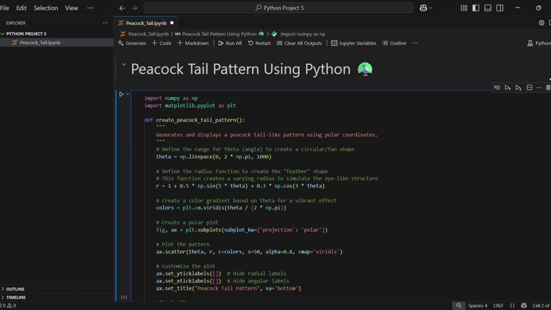Delete cell with trash icon
551x310 pixels.
(548, 87)
